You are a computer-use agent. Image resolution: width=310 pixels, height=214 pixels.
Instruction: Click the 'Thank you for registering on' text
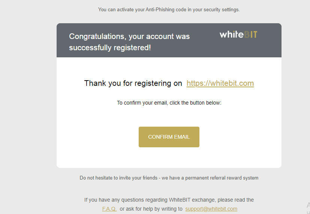(133, 83)
